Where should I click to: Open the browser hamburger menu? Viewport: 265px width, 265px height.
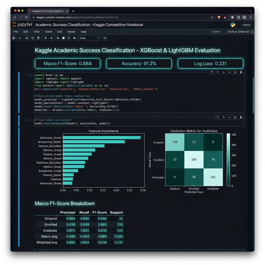pyautogui.click(x=250, y=17)
